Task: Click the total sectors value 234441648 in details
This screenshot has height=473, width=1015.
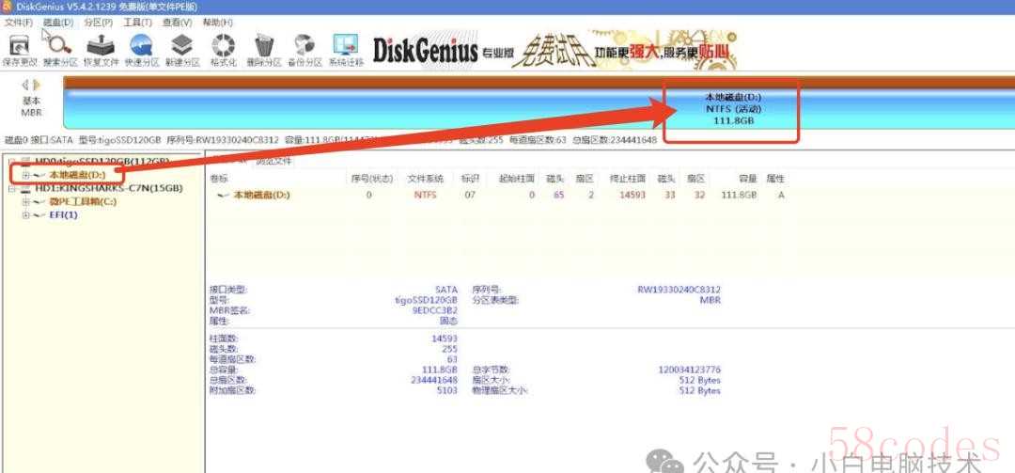Action: tap(434, 380)
